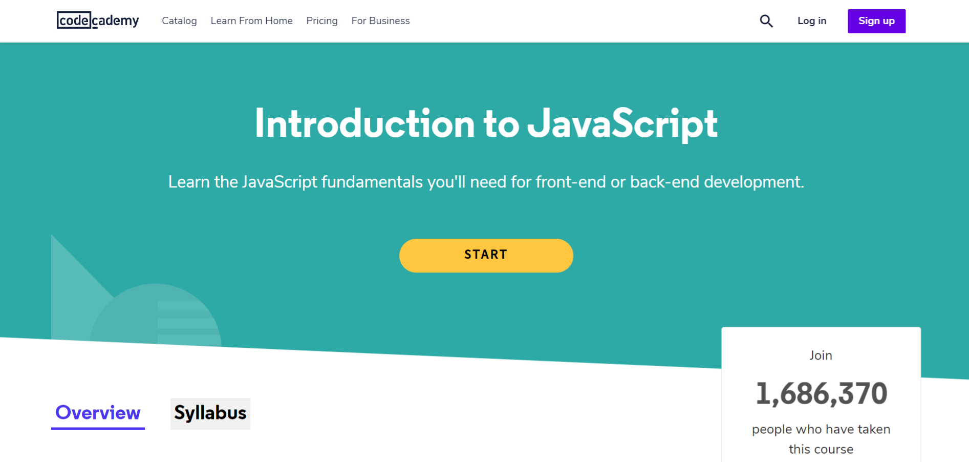Click the Introduction to JavaScript heading

coord(486,123)
